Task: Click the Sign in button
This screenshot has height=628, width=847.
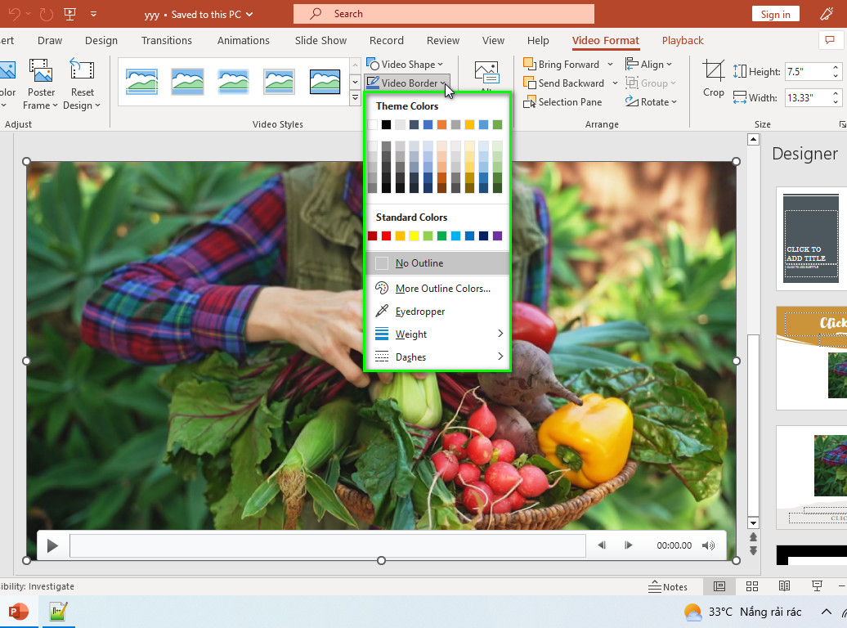Action: pyautogui.click(x=775, y=14)
